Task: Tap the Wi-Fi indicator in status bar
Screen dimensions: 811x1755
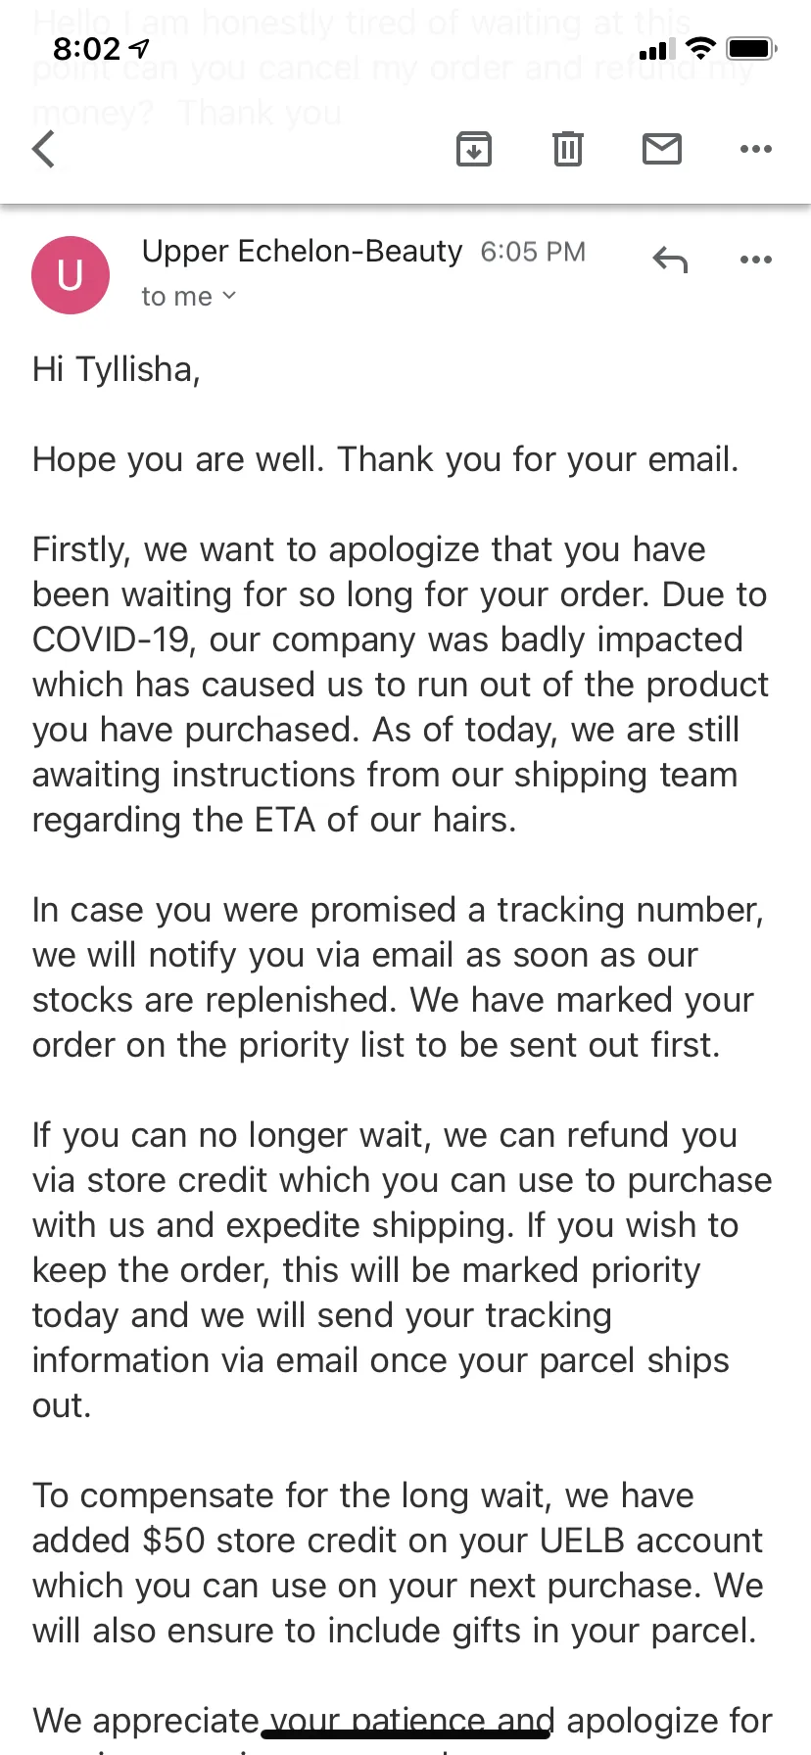Action: (x=701, y=48)
